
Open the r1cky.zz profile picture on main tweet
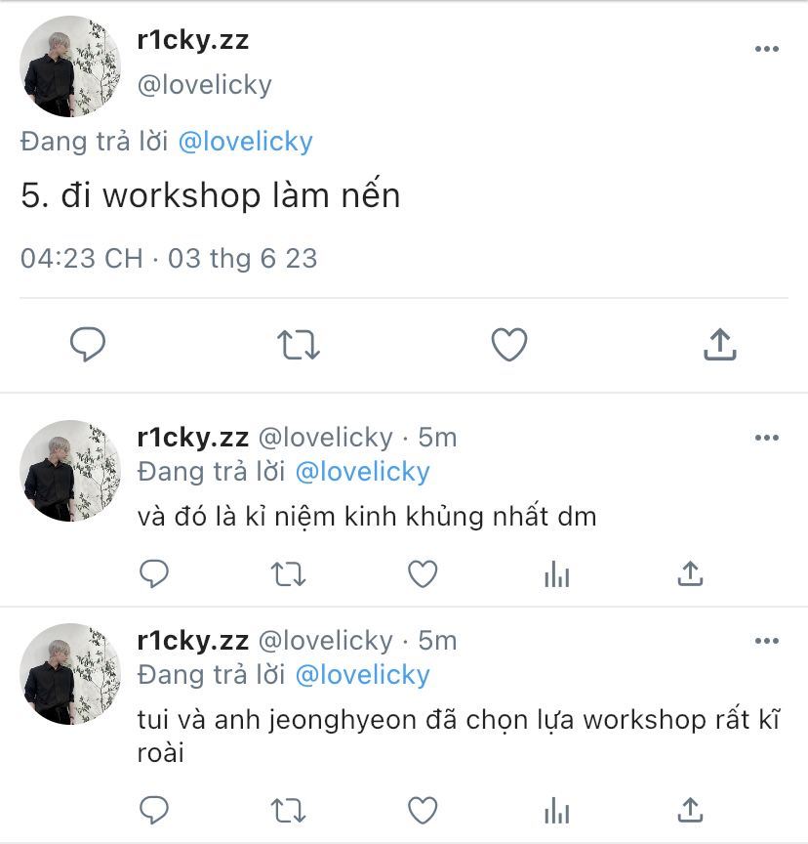70,66
